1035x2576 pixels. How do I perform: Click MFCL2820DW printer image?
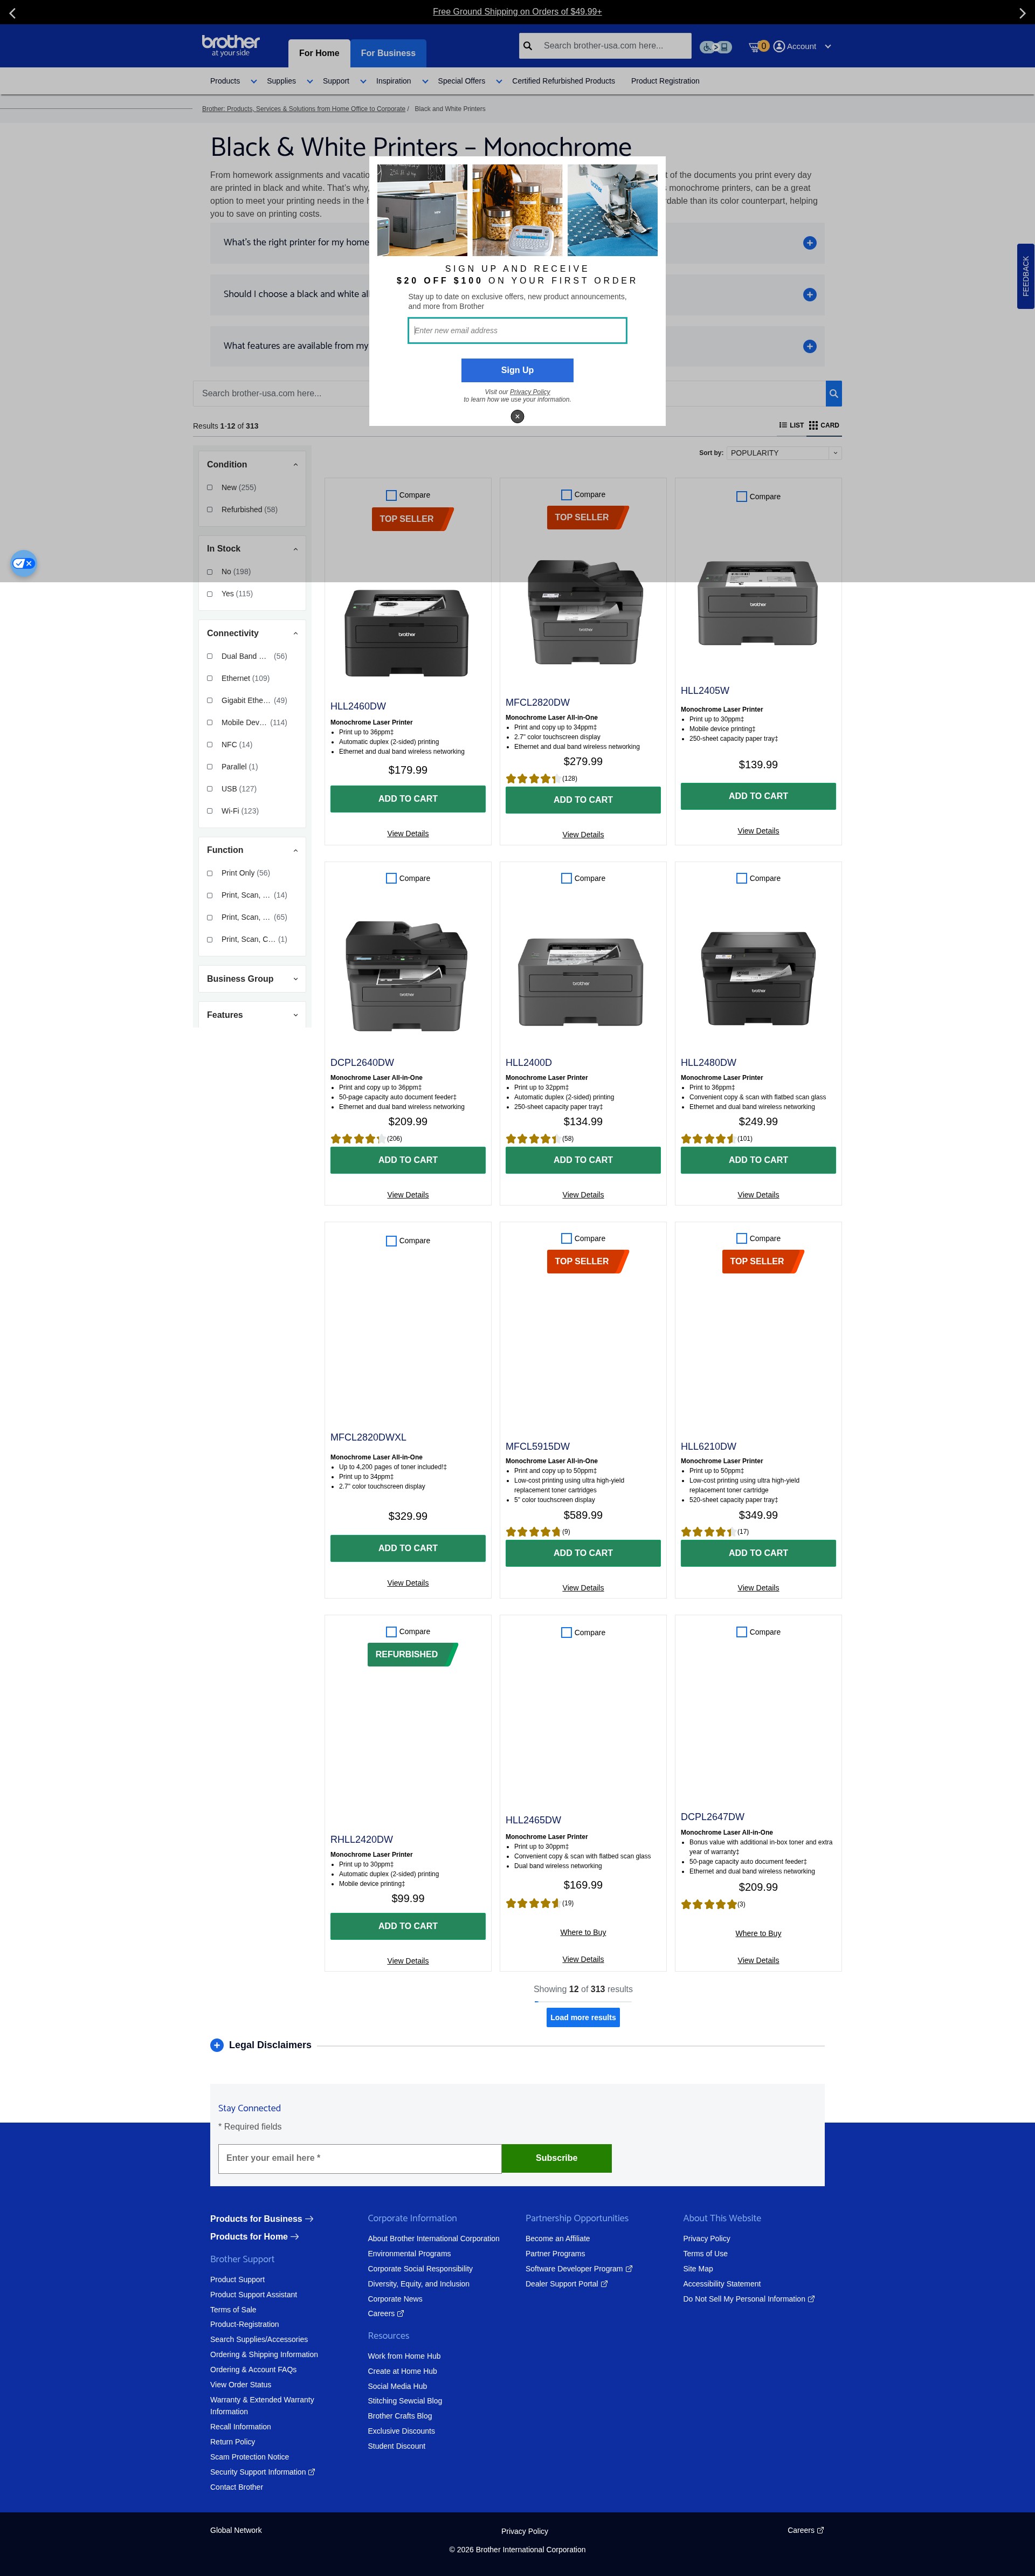pos(585,612)
